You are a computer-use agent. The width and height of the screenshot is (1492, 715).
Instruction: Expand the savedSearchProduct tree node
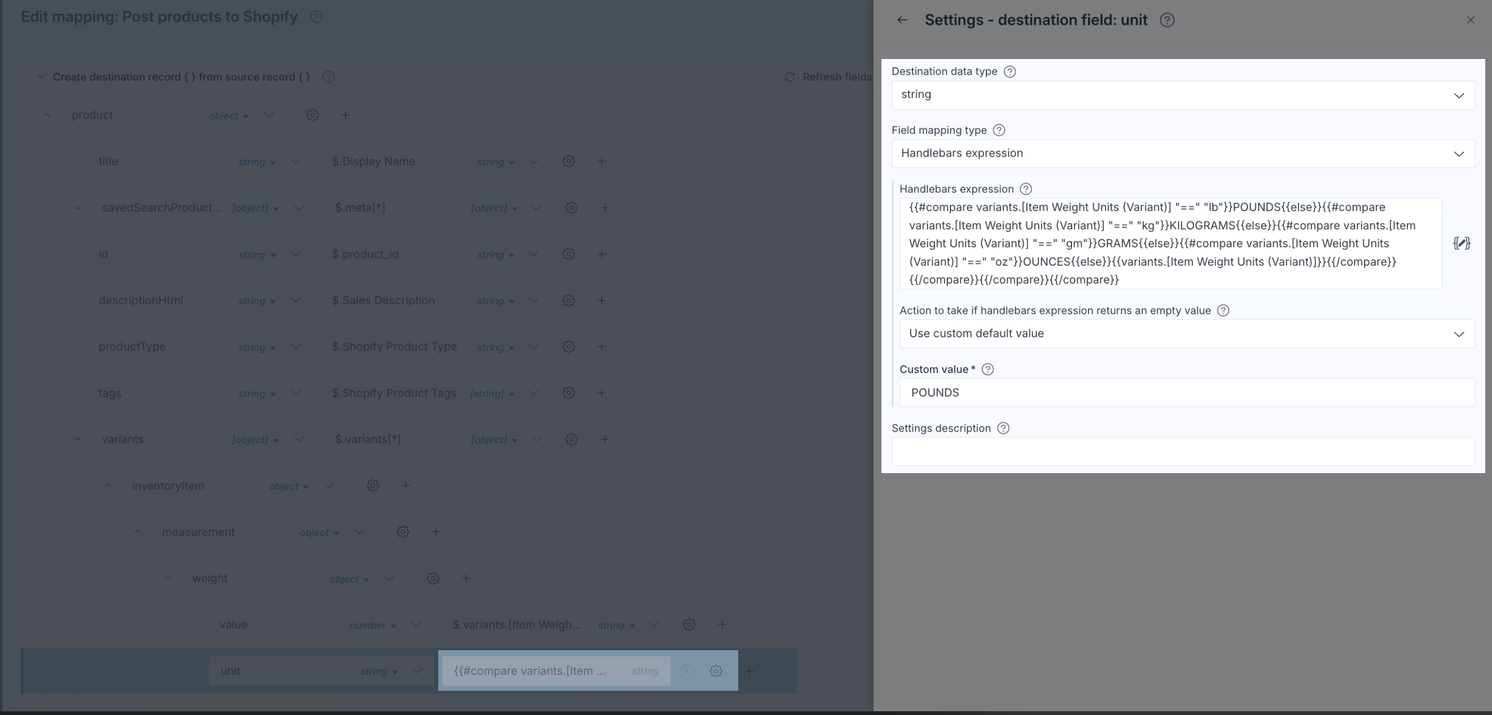(77, 208)
